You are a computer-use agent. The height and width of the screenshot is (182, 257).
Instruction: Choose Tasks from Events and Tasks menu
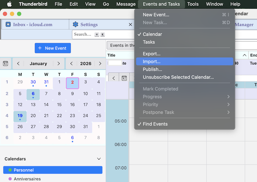(185, 42)
